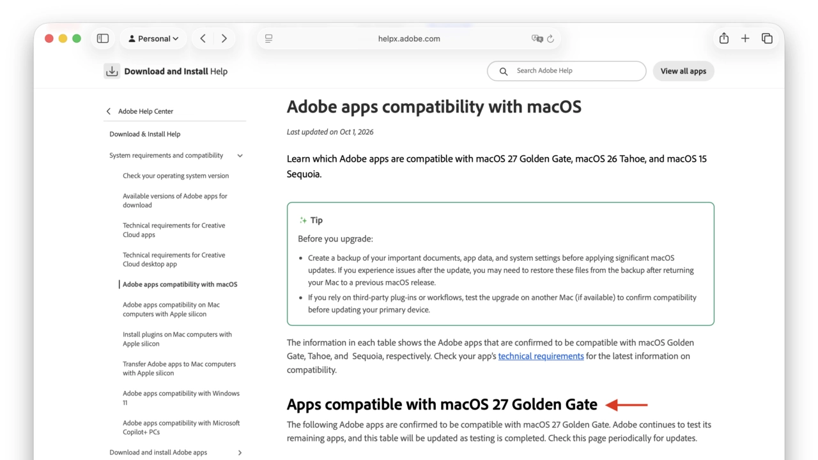Open Install plugins on Mac computers page
Viewport: 818px width, 460px height.
click(177, 339)
